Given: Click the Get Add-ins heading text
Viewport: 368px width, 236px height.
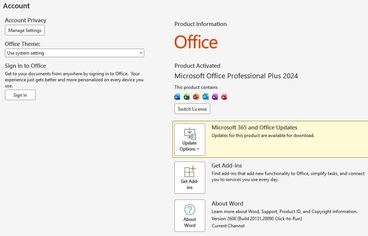Looking at the screenshot, I should coord(227,165).
